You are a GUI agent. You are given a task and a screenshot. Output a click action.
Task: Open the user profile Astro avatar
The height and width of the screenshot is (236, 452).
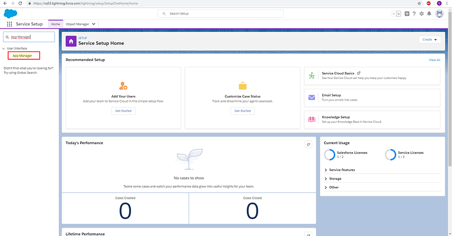439,14
